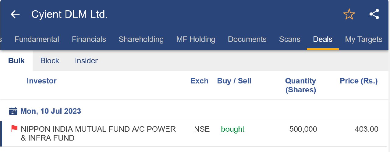This screenshot has height=152, width=390.
Task: Select the Bulk deals sub-tab
Action: click(x=16, y=61)
